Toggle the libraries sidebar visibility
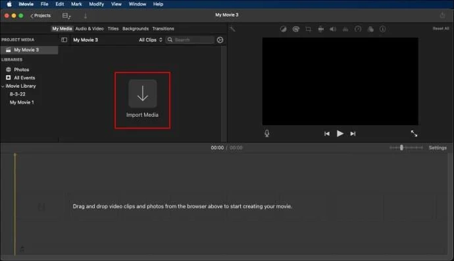The image size is (454, 261). pos(64,40)
